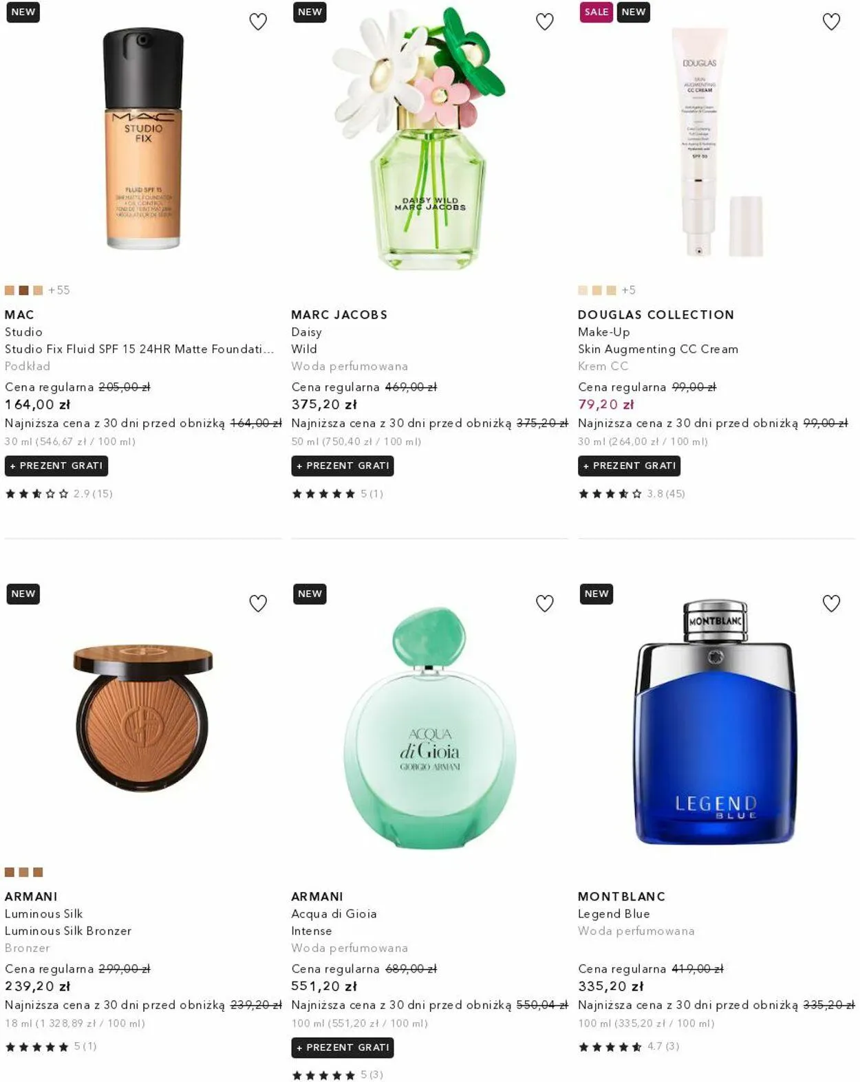The image size is (860, 1082).
Task: Save Douglas CC Cream via heart icon
Action: pyautogui.click(x=832, y=22)
